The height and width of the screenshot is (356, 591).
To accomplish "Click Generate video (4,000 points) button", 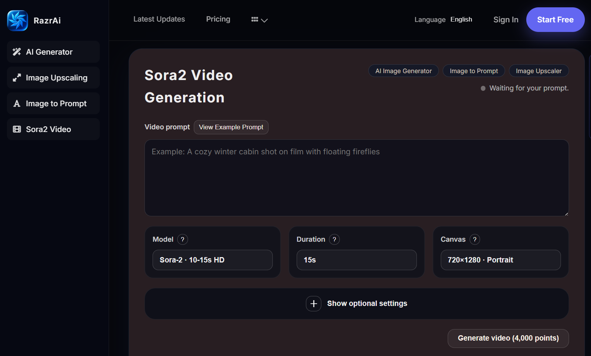I will [508, 338].
